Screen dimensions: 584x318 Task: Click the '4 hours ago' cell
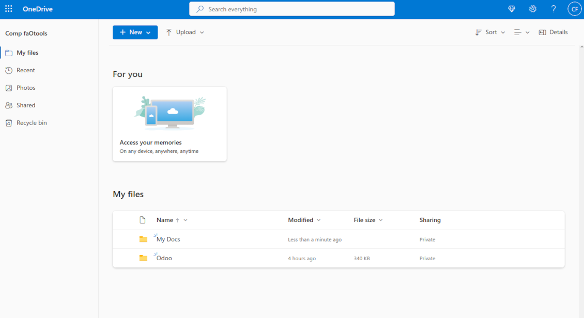302,259
